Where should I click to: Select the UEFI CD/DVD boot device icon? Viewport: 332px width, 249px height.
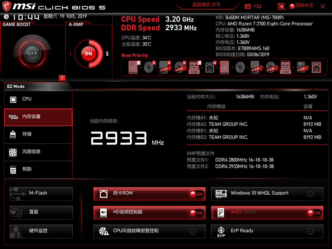149,67
